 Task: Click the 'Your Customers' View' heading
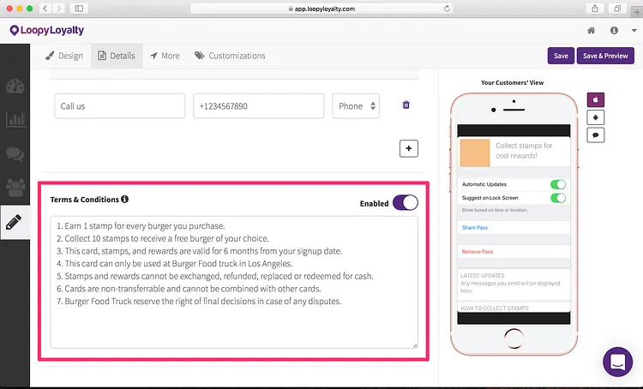[x=512, y=82]
